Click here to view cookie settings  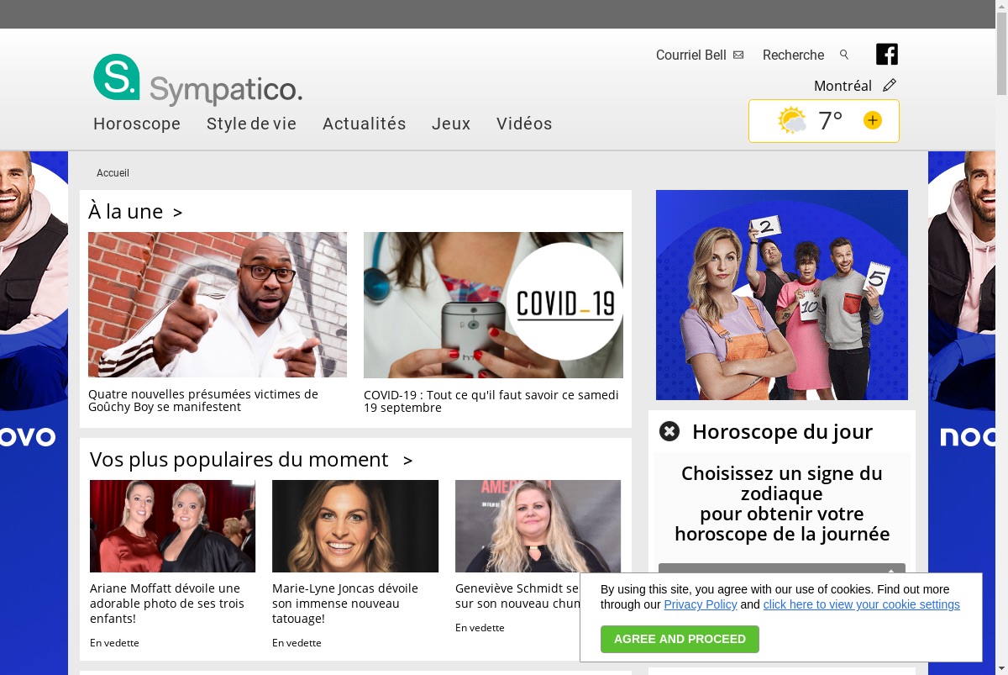pos(861,604)
